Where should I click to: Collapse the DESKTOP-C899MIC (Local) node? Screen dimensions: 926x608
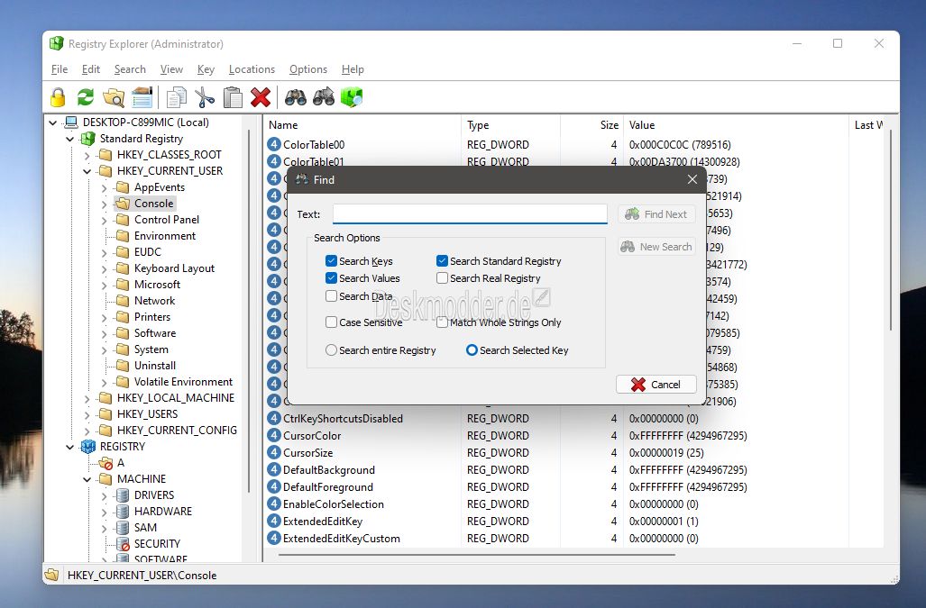point(52,123)
